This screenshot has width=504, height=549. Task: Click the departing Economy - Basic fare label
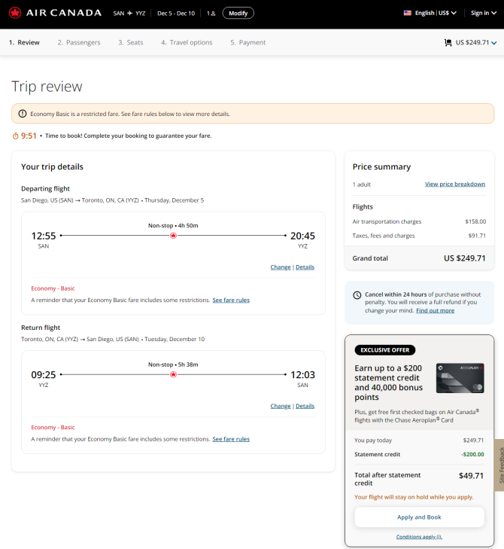[53, 288]
